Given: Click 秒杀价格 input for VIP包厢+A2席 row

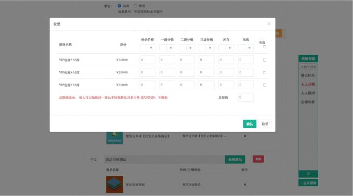Looking at the screenshot, I should pos(147,72).
